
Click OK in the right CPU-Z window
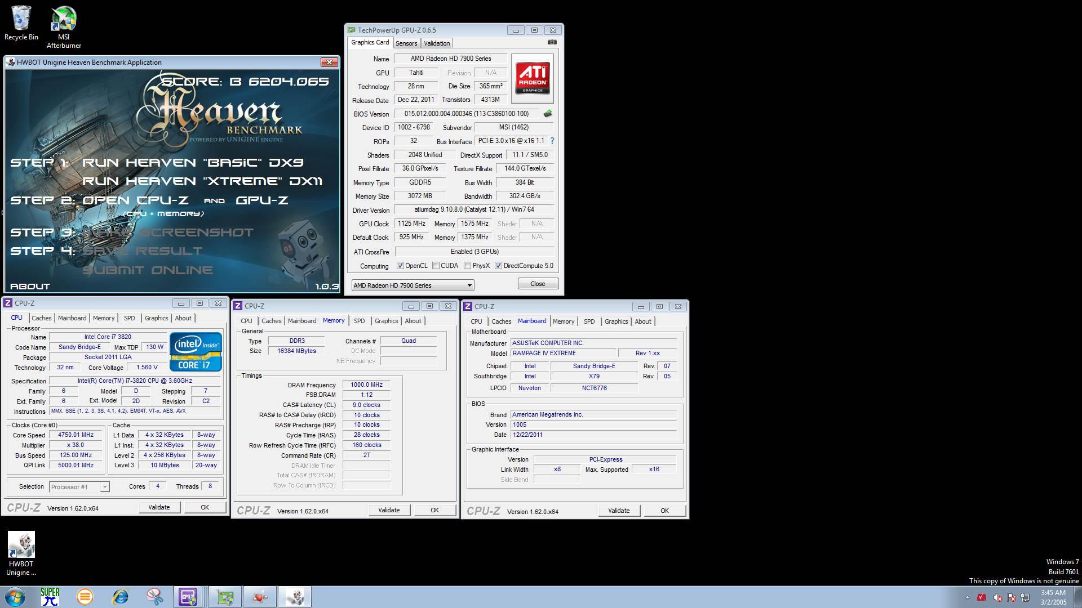point(664,511)
